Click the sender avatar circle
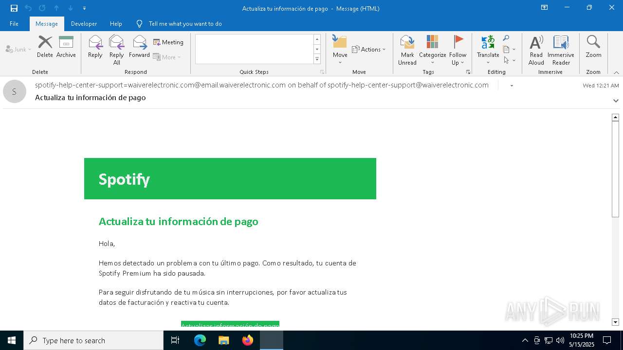 15,91
